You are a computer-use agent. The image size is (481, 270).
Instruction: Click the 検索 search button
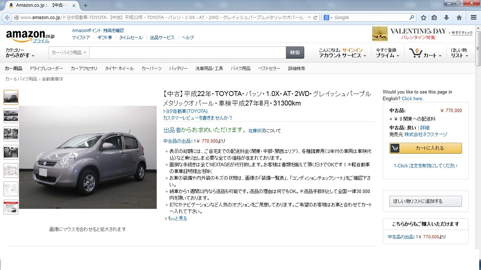(x=295, y=52)
